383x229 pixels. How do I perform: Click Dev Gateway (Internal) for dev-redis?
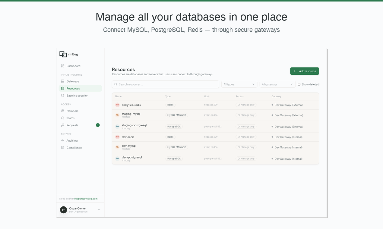(289, 137)
